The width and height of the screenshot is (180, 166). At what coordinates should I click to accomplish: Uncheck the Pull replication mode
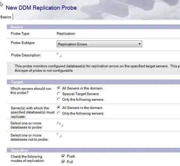(63, 162)
